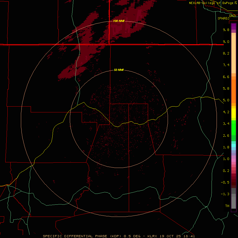Pick the yellow swatch on the color bar

click(234, 113)
